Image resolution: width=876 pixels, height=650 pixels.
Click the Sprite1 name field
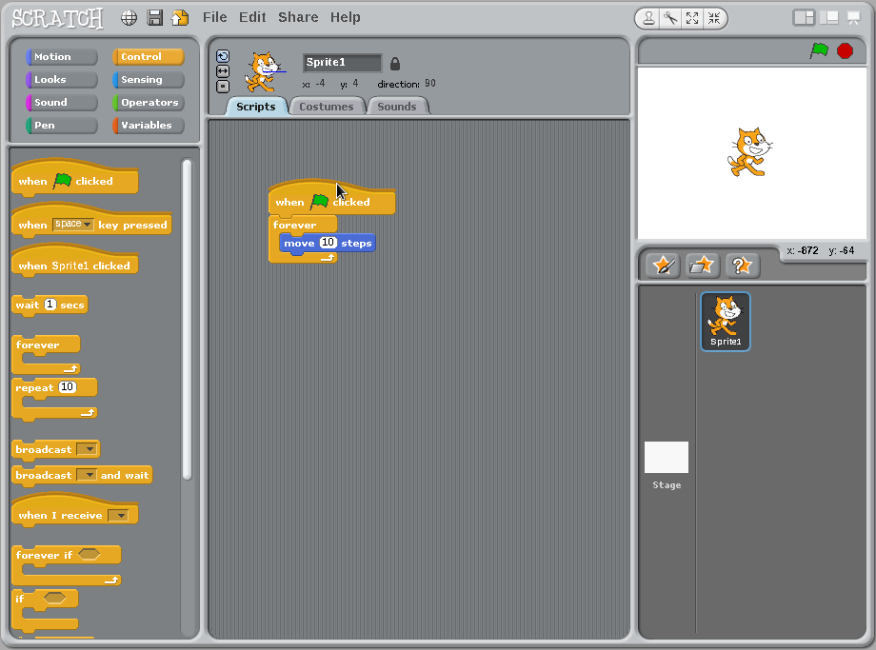click(343, 63)
